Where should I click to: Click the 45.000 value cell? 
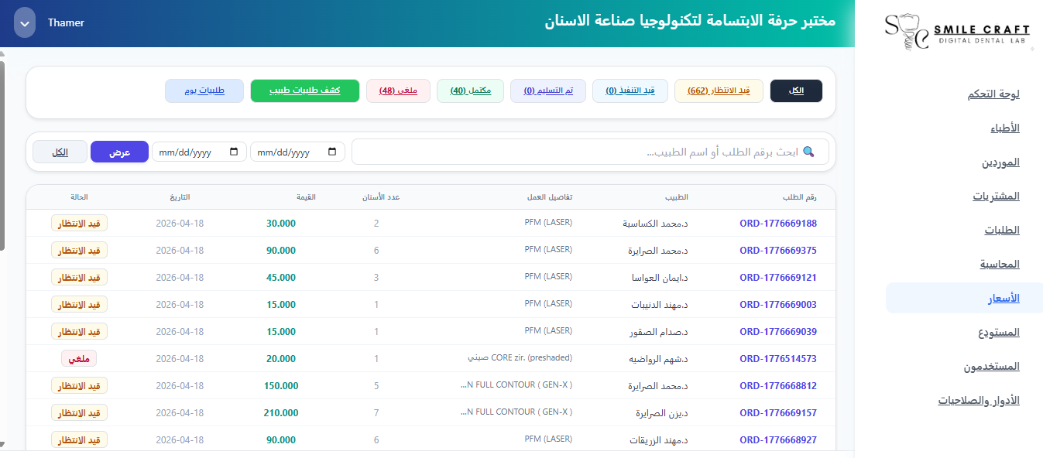tap(281, 278)
